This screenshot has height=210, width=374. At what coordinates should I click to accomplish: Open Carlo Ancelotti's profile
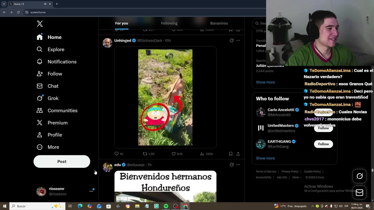coord(281,110)
